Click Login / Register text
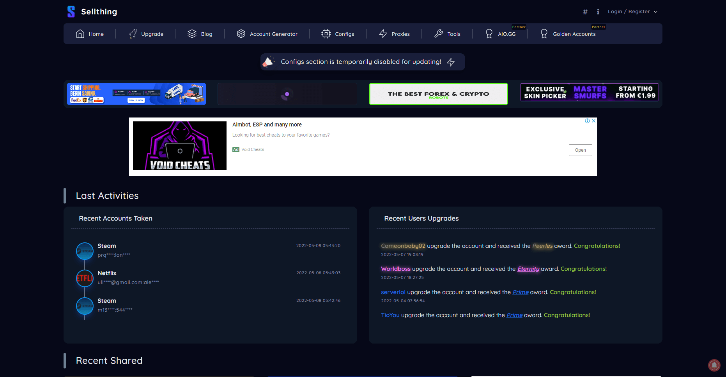The image size is (726, 377). (629, 12)
